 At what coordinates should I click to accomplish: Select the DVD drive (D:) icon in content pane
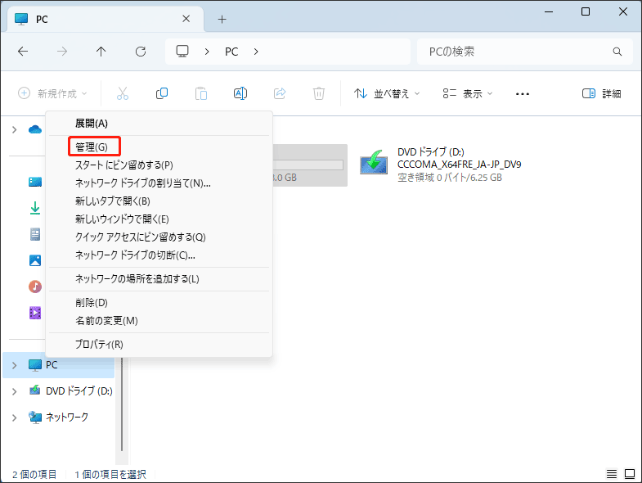[374, 162]
